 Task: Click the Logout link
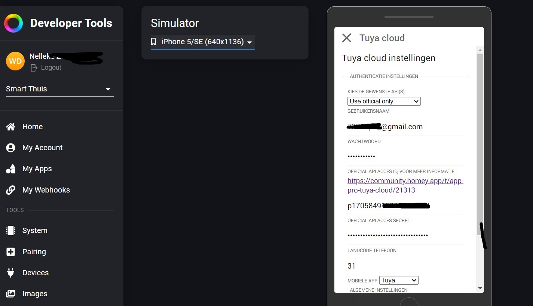pos(46,67)
